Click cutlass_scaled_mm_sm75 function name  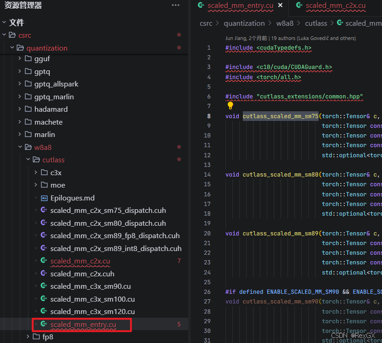tap(281, 116)
